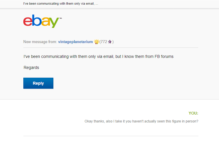Click the words 'FB forums' in the message
Image resolution: width=219 pixels, height=144 pixels.
(x=164, y=56)
